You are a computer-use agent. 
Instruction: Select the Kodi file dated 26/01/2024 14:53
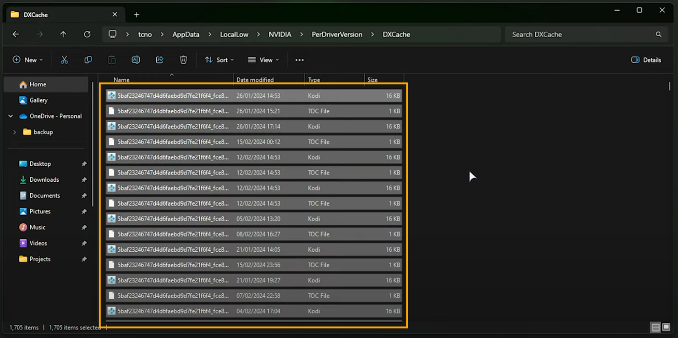(254, 96)
